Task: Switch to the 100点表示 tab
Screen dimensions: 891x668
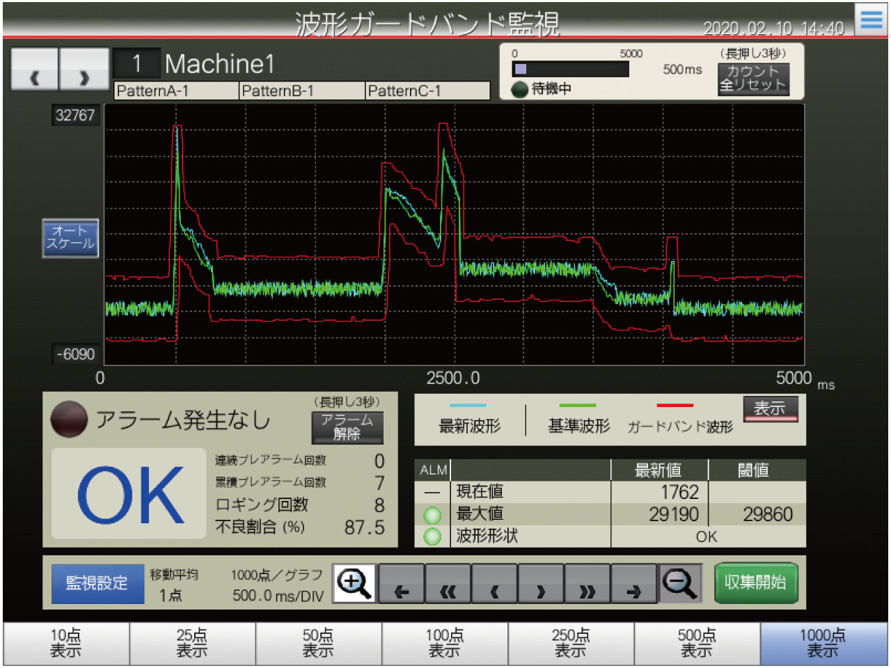Action: tap(445, 644)
